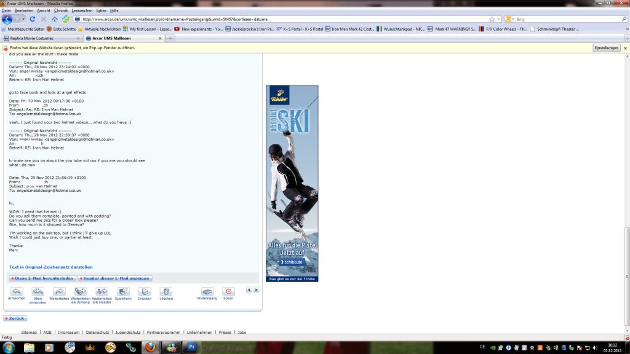Viewport: 630px width, 354px height.
Task: Open F/X Color Wheels bookmark
Action: click(x=503, y=29)
